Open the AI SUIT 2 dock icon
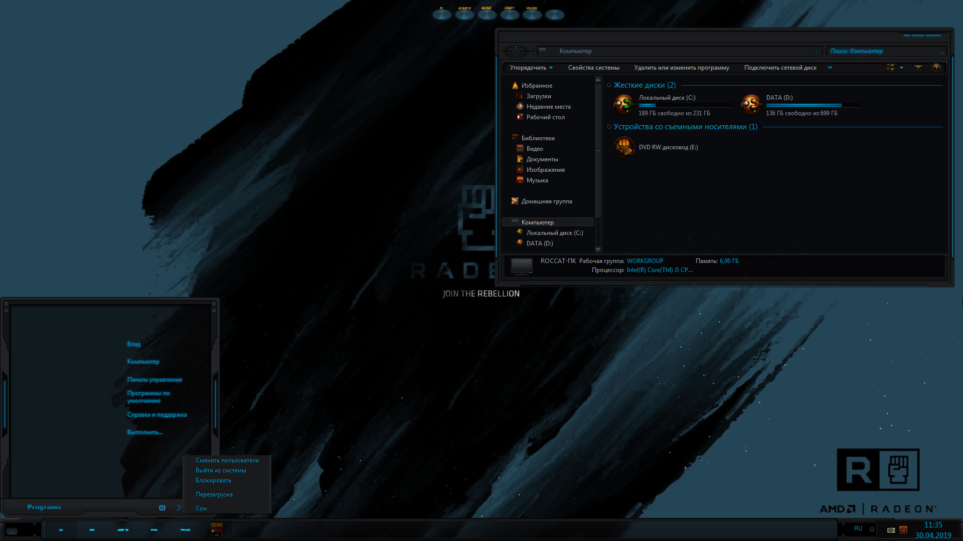963x541 pixels. tap(464, 14)
